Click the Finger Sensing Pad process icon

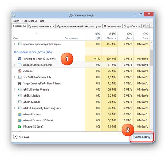(19, 83)
